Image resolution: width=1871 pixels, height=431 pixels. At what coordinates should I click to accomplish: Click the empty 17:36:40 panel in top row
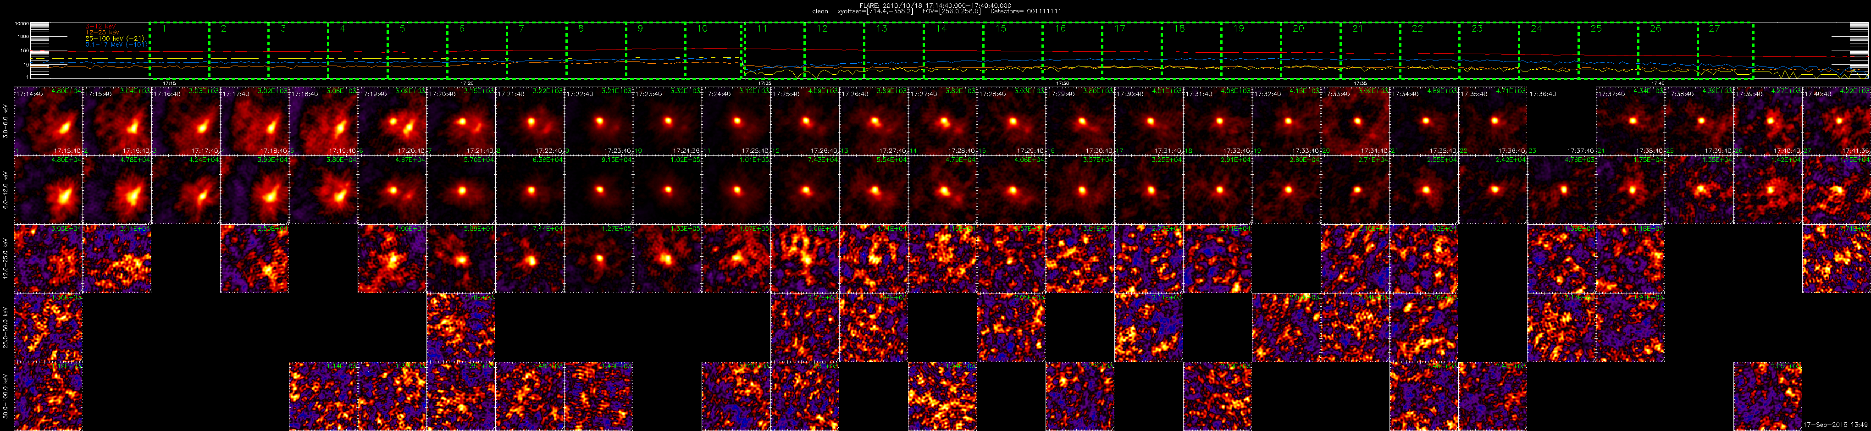pos(1561,122)
